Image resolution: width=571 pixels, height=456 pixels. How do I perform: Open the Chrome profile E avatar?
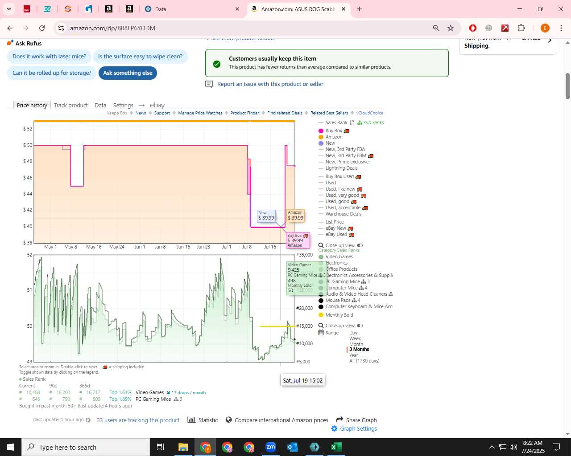coord(545,28)
